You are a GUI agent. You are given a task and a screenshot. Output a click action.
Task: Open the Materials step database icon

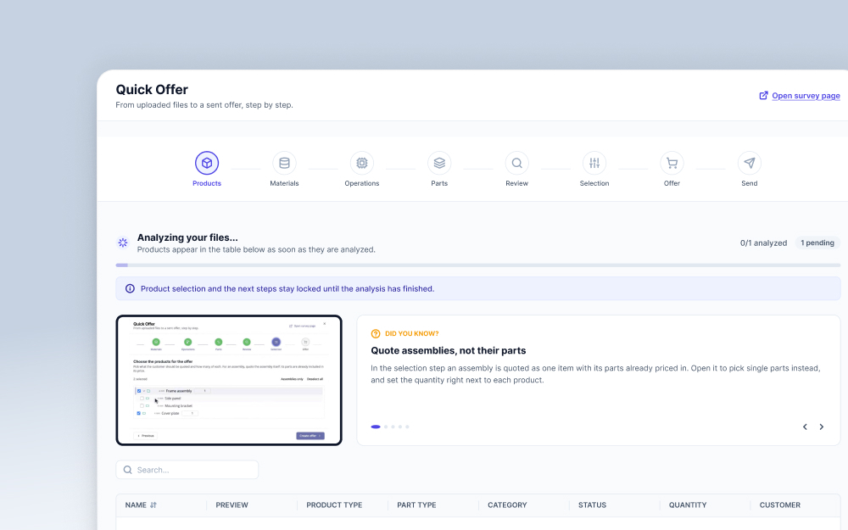284,163
